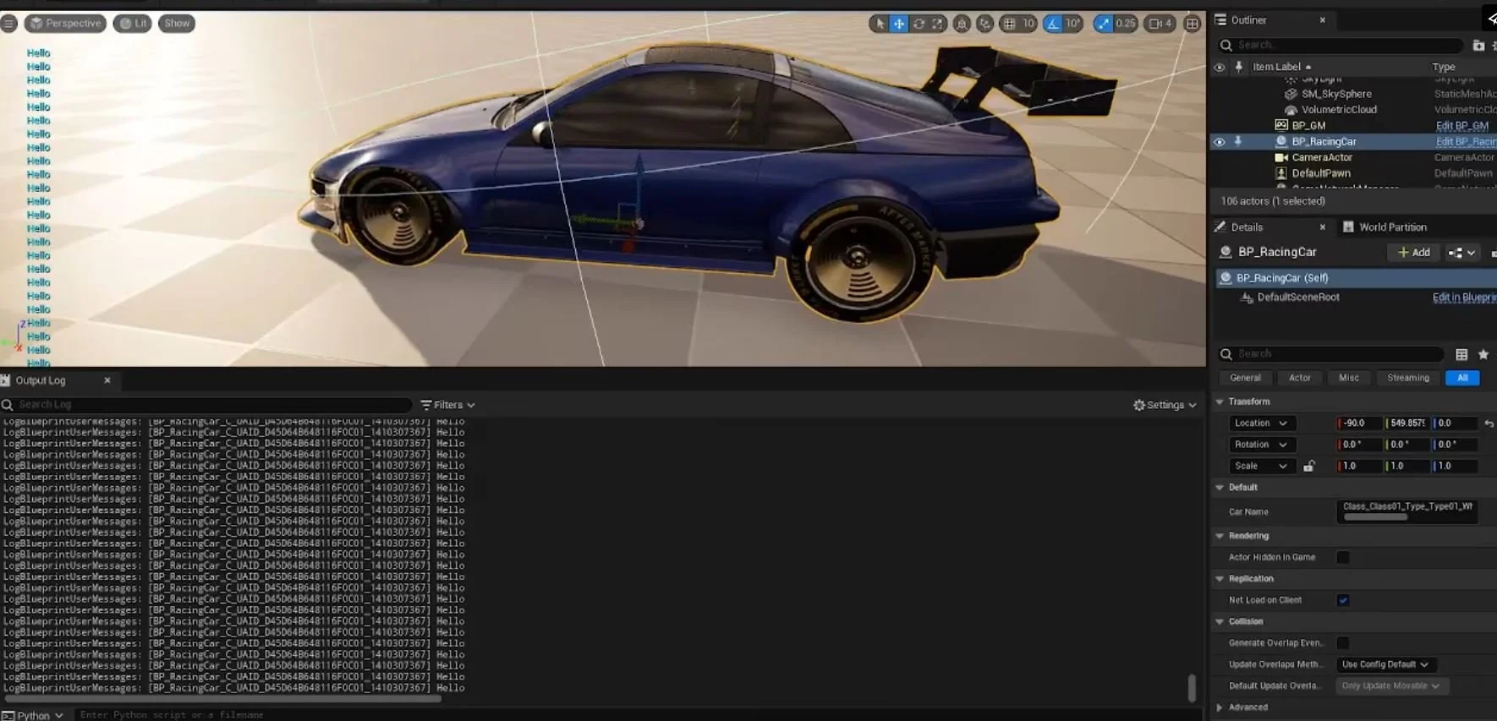The image size is (1497, 721).
Task: Open the Scale type dropdown
Action: click(x=1260, y=466)
